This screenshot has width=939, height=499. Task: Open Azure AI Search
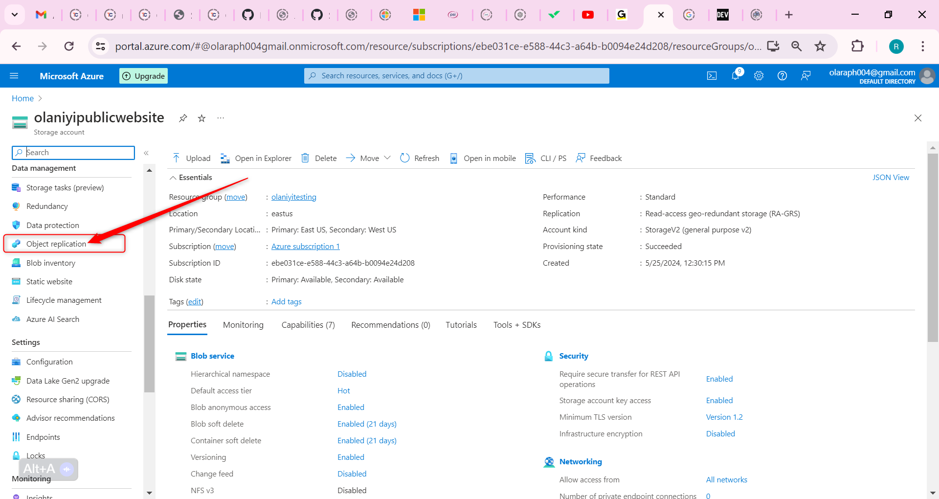tap(53, 319)
